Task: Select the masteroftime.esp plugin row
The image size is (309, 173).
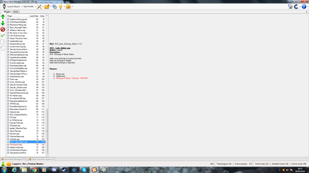Action: (x=26, y=41)
